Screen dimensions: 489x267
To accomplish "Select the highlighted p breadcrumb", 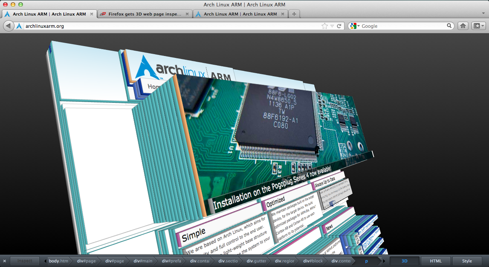I will pos(366,261).
